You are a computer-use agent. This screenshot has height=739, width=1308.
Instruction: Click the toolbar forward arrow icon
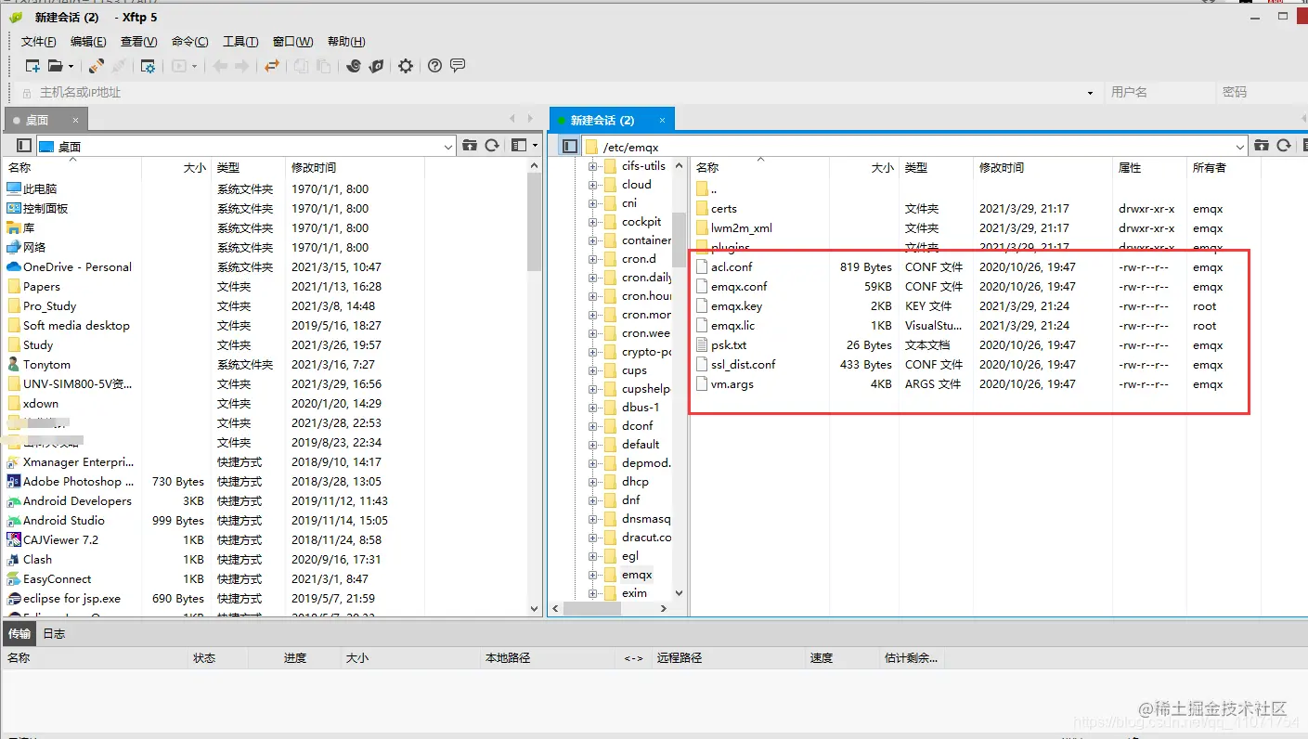(x=241, y=66)
